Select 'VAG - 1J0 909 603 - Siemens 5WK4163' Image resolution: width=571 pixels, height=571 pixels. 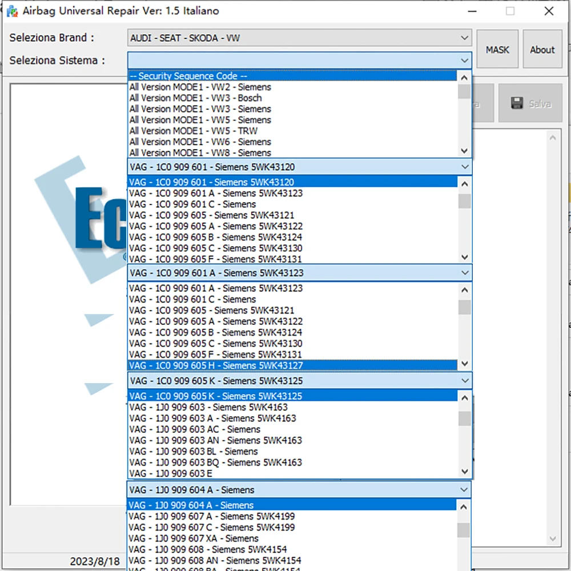coord(292,407)
